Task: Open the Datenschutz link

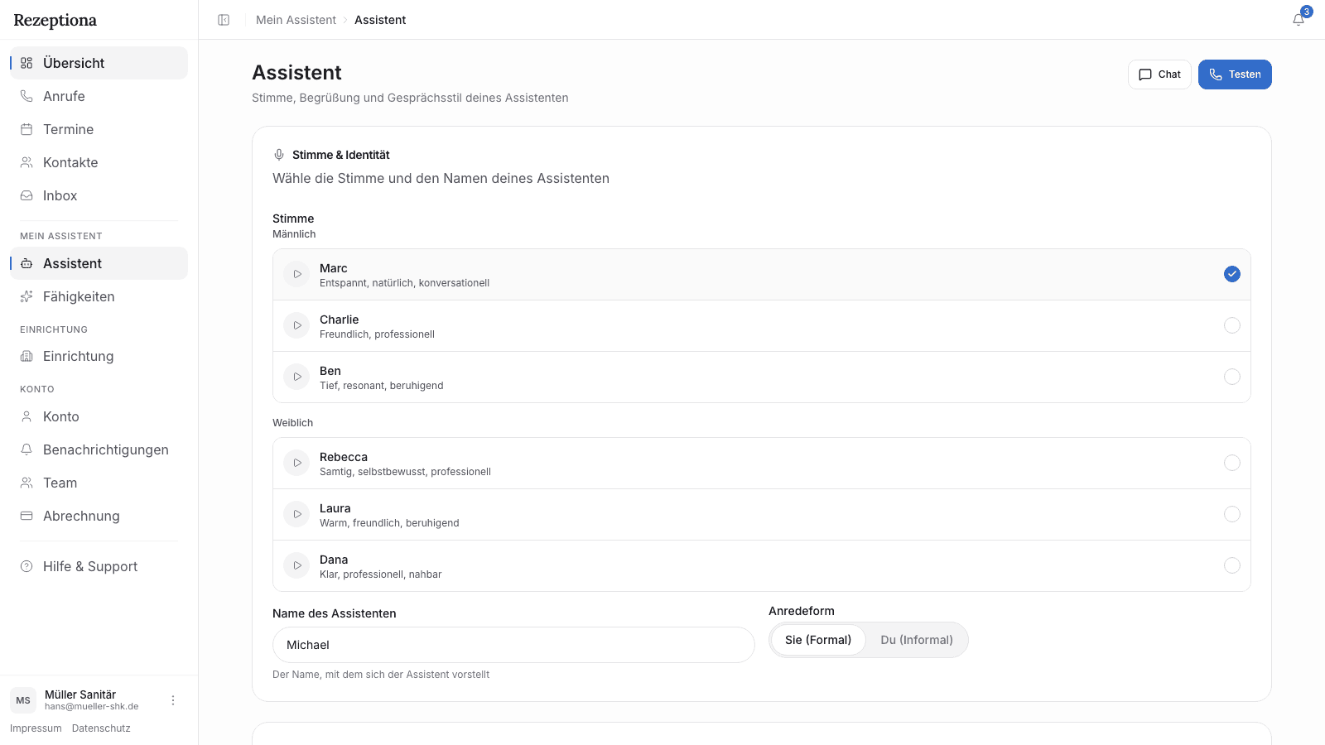Action: pos(101,728)
